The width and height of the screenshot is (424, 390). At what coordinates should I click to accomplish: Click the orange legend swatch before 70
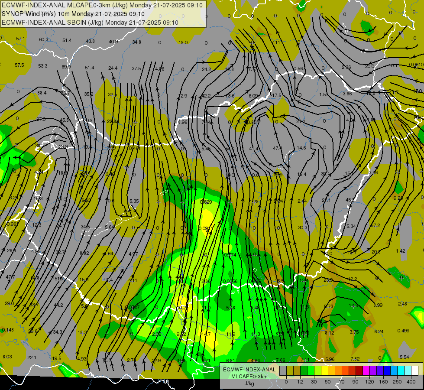(x=339, y=370)
